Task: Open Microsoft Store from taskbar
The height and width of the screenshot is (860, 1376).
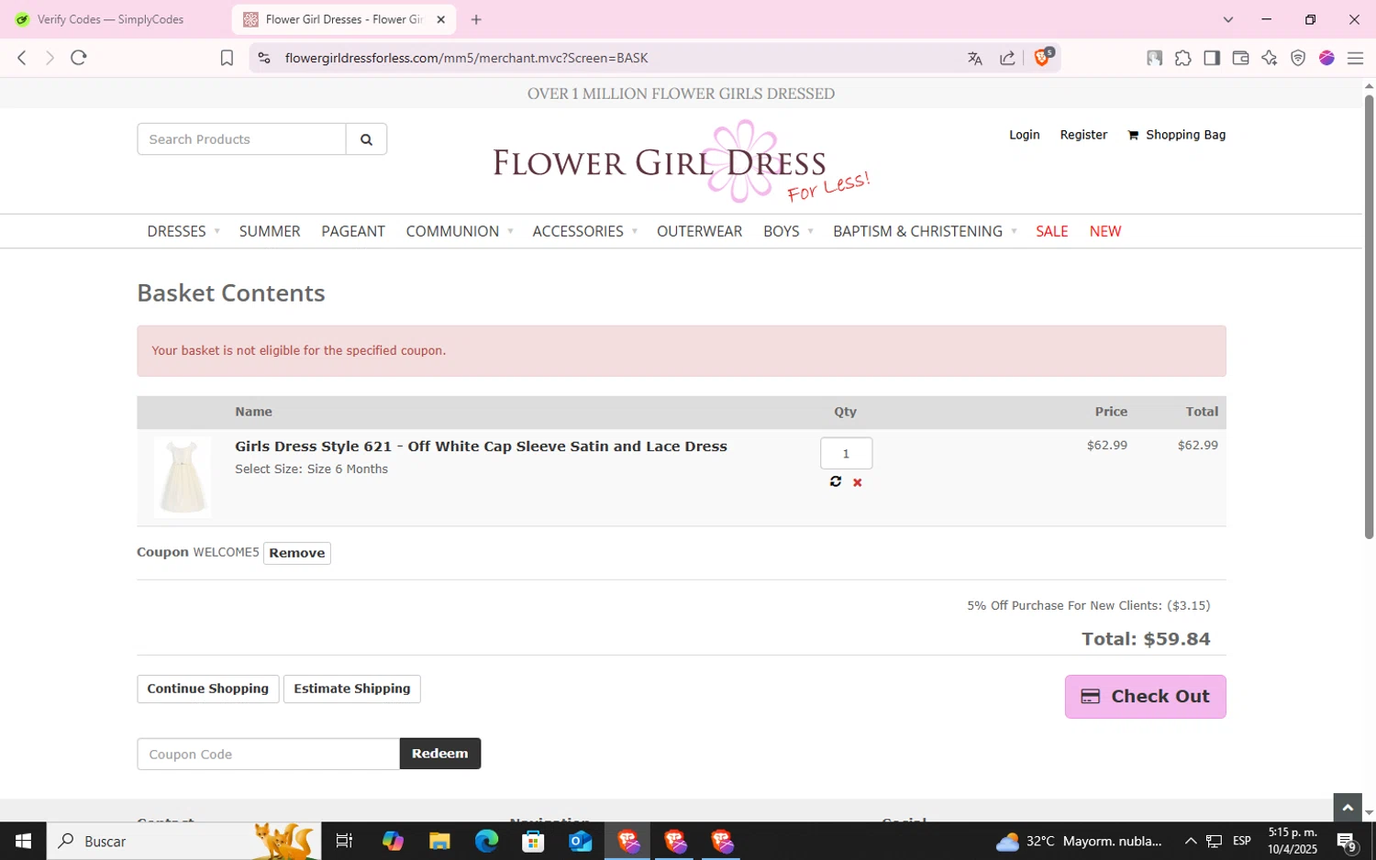Action: click(533, 841)
